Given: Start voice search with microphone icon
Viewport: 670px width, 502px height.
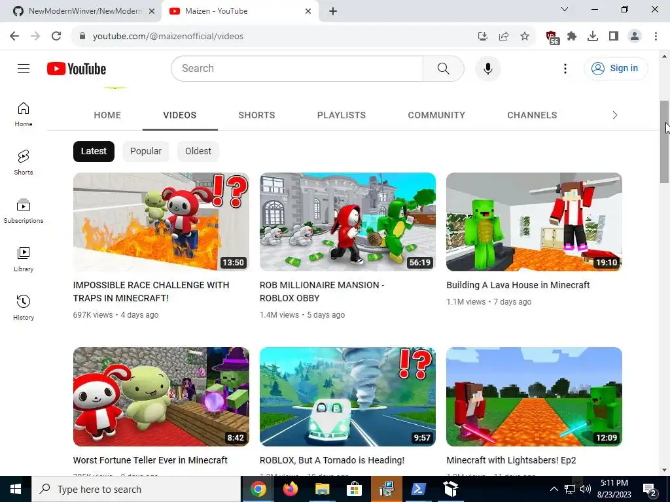Looking at the screenshot, I should point(488,68).
